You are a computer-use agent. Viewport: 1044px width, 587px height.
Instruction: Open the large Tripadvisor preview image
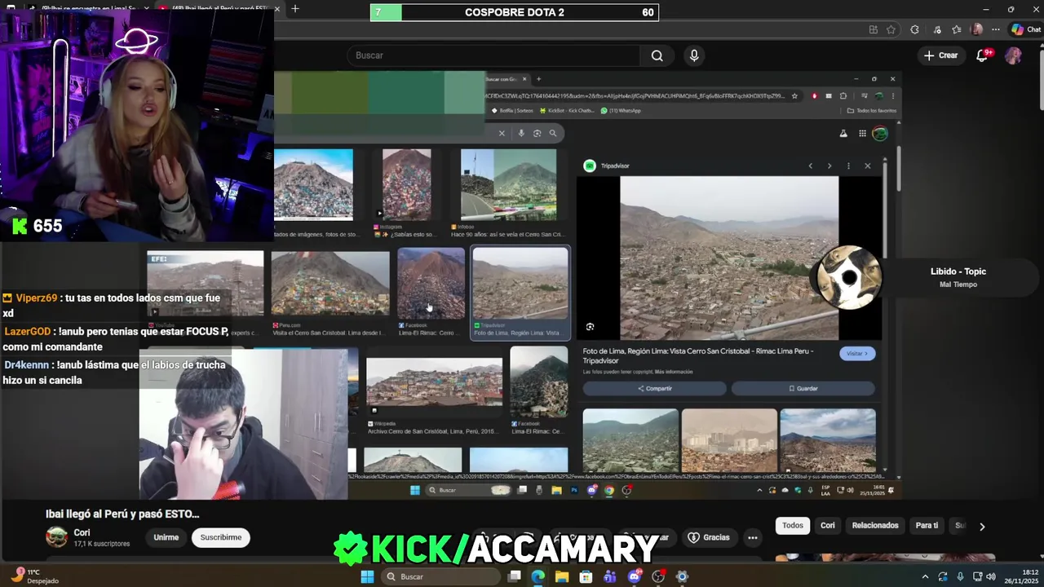729,258
